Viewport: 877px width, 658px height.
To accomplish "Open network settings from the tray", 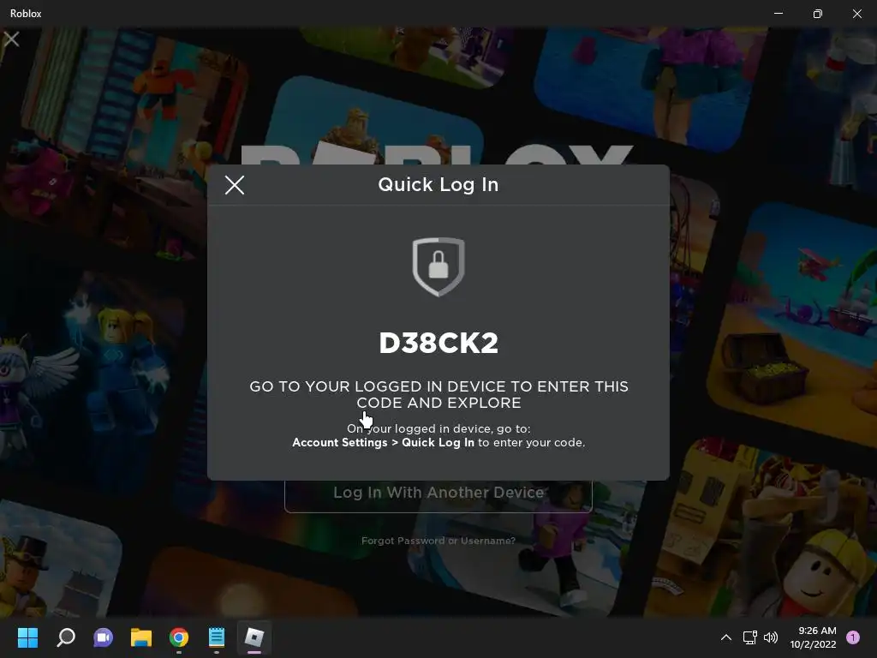I will click(x=750, y=637).
